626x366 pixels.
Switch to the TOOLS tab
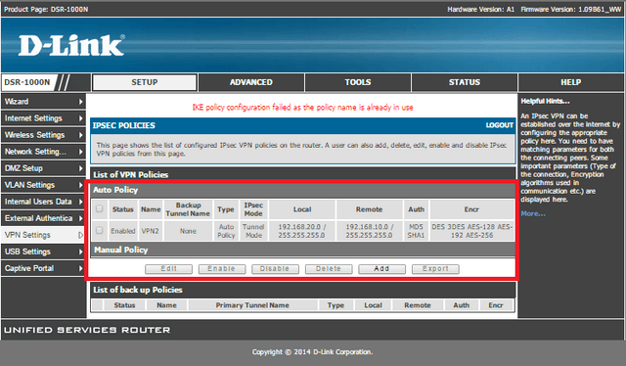coord(358,82)
